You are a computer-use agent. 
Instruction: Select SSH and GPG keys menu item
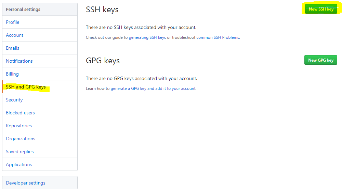26,87
